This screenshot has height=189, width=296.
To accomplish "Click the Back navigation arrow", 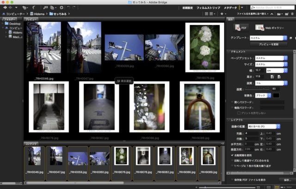I will (5, 8).
